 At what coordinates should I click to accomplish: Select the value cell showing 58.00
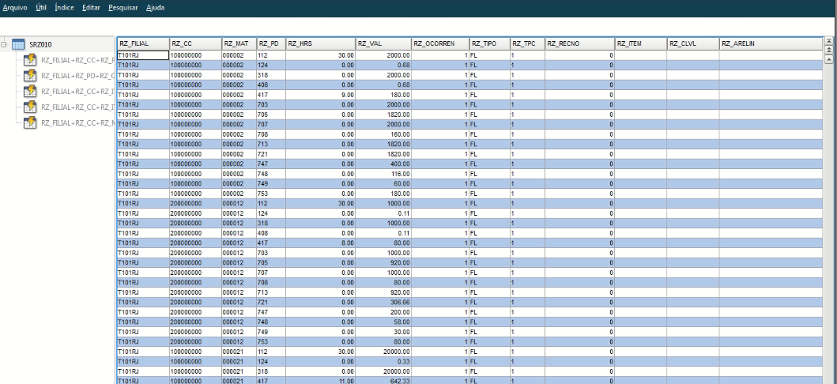[x=384, y=322]
